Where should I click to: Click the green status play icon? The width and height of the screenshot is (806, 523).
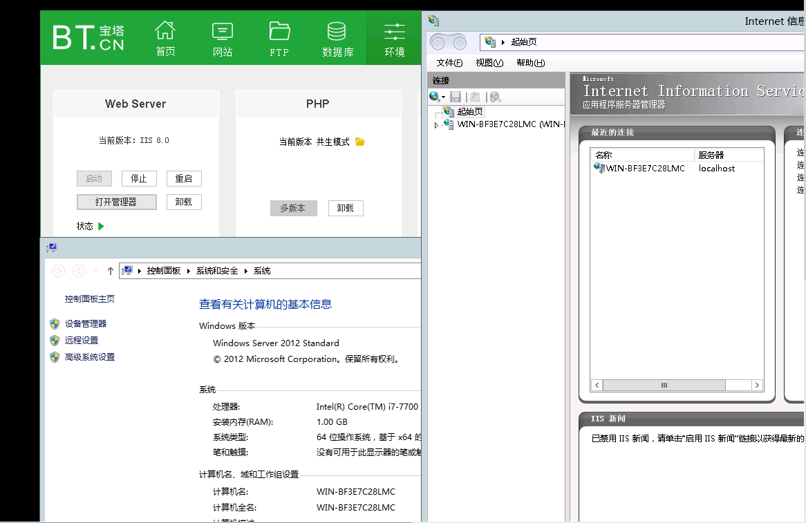pyautogui.click(x=101, y=226)
